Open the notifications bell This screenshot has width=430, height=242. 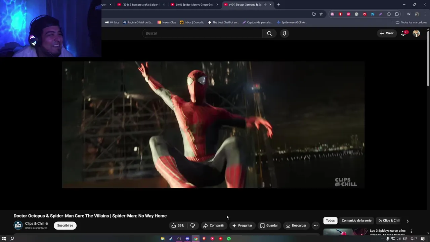click(x=404, y=33)
